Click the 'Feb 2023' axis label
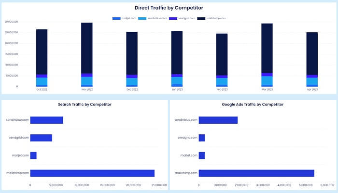This screenshot has height=193, width=338. [222, 90]
